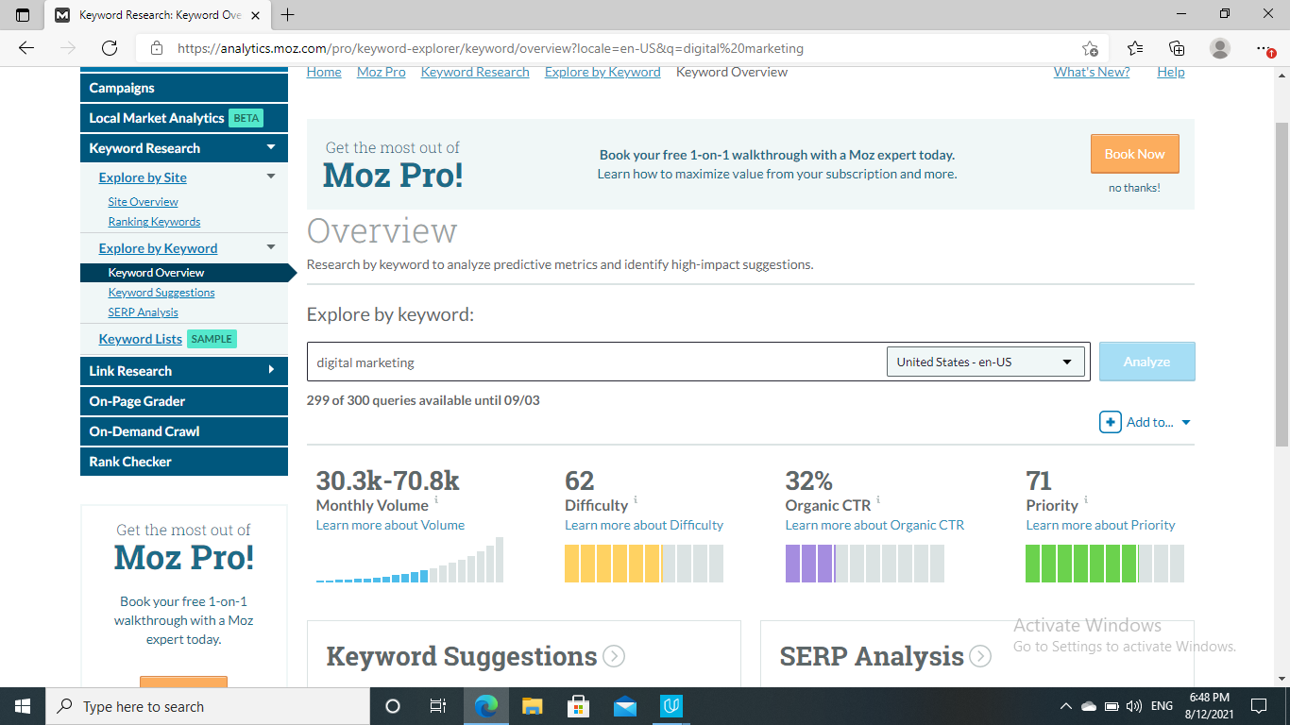Open Keyword Suggestions sidebar link
This screenshot has width=1290, height=725.
point(161,293)
